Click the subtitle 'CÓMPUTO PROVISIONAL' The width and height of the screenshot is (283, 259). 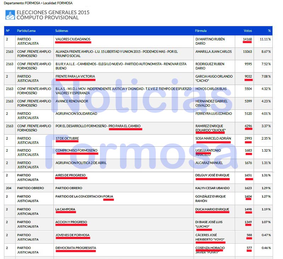(48, 17)
